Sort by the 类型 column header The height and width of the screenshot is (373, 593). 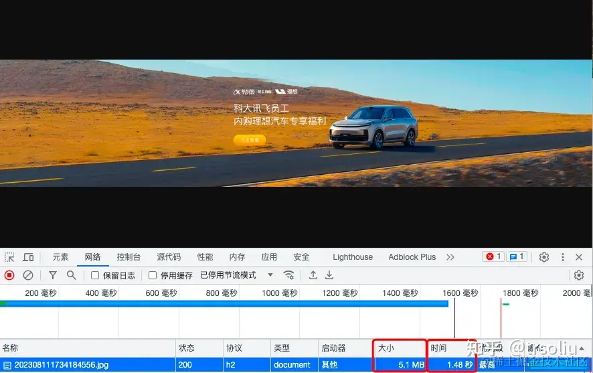coord(294,348)
